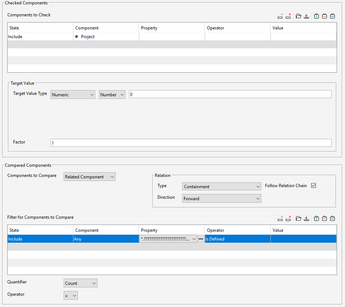Image resolution: width=345 pixels, height=307 pixels.
Task: Click empty Value cell of the selected filter row
Action: 304,239
